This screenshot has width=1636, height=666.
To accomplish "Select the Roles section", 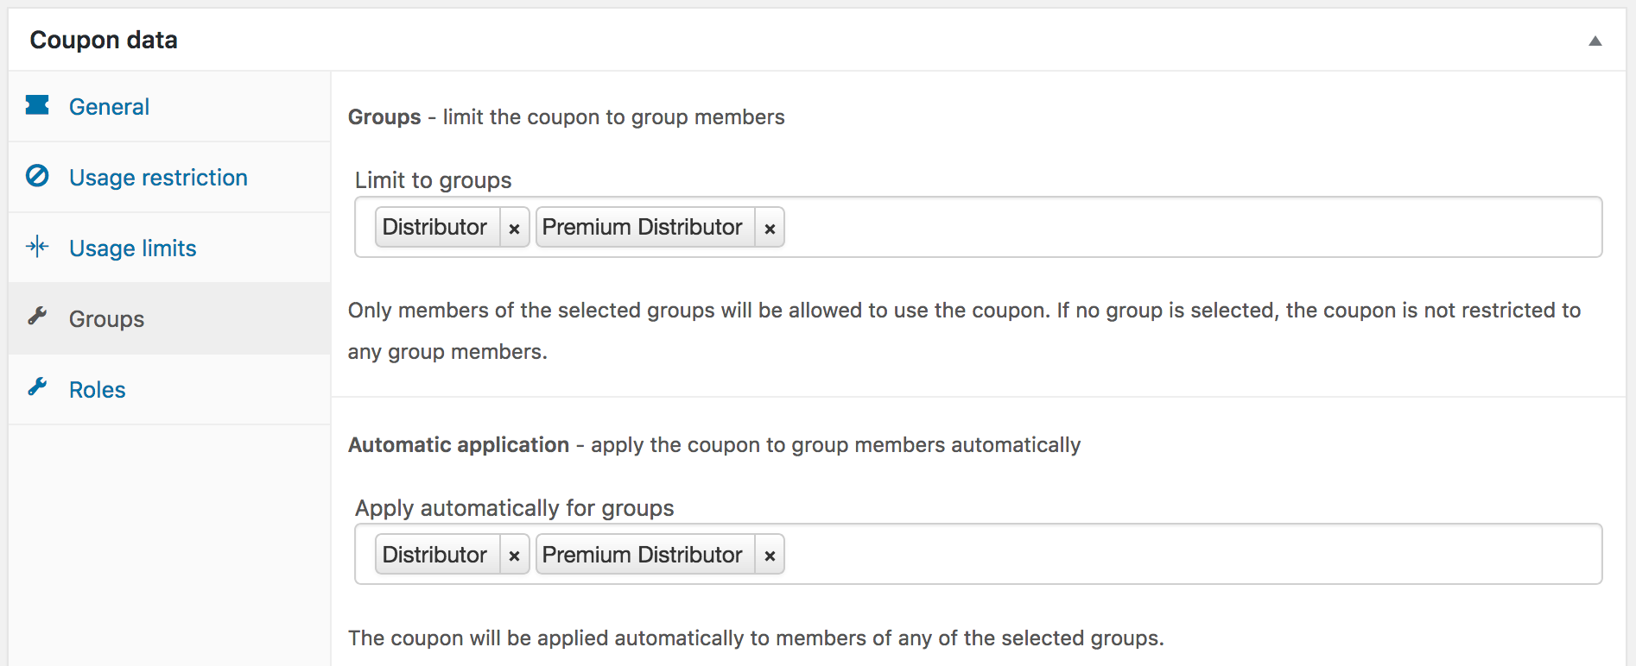I will tap(97, 388).
